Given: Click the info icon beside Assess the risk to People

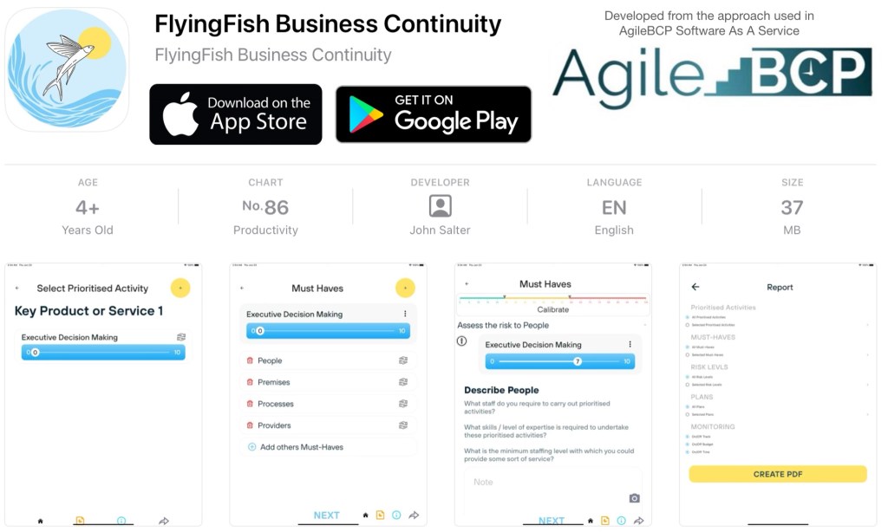Looking at the screenshot, I should click(462, 341).
